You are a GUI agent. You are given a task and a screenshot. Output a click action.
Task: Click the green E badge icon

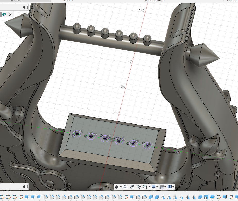pos(4,15)
